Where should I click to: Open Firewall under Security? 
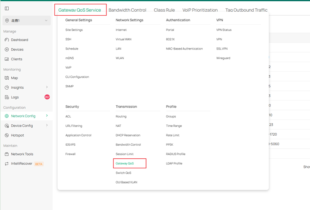70,154
